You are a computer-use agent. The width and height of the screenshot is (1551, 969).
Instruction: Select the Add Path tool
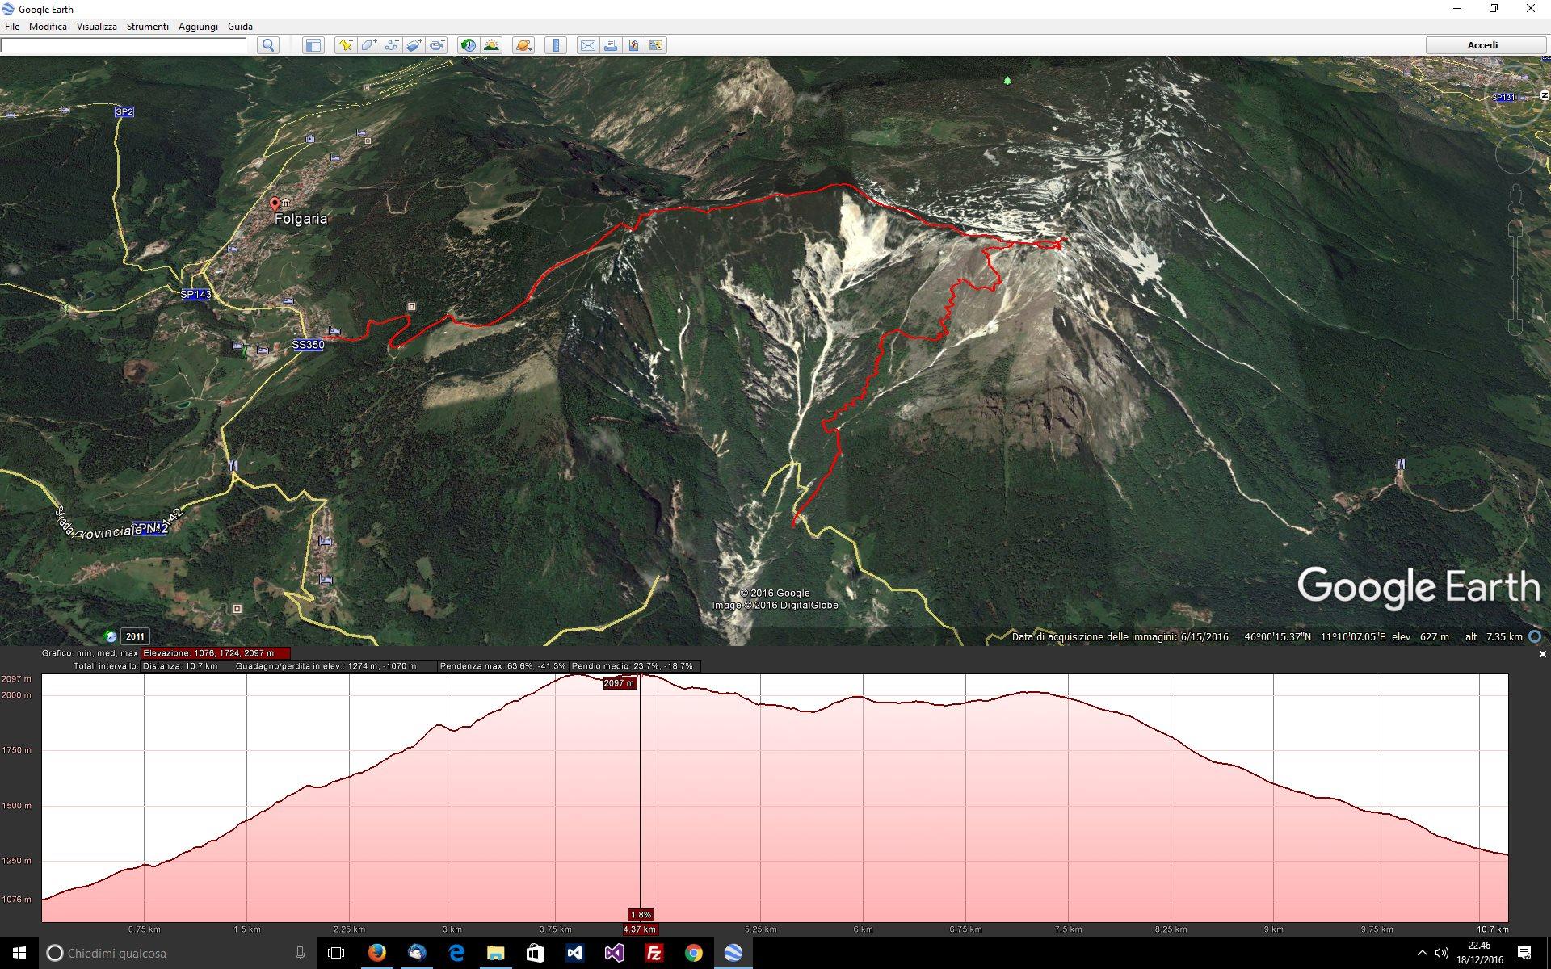(392, 45)
